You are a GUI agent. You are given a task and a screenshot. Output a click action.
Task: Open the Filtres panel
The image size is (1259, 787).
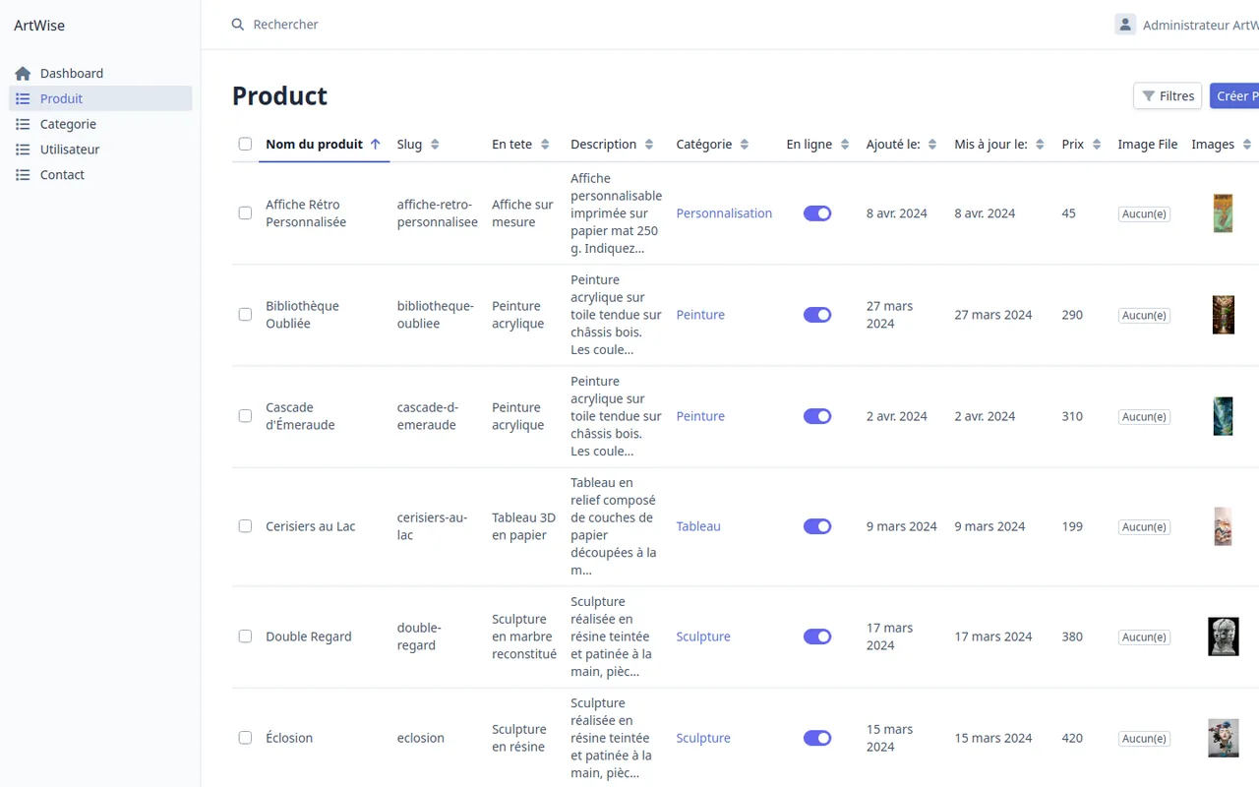click(x=1168, y=96)
